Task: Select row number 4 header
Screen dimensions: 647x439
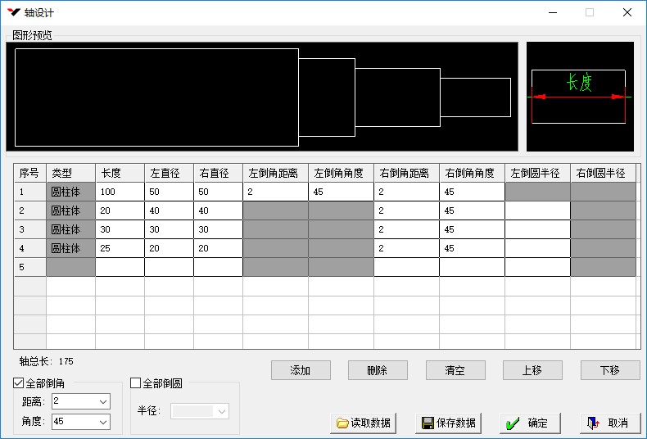Action: [30, 248]
